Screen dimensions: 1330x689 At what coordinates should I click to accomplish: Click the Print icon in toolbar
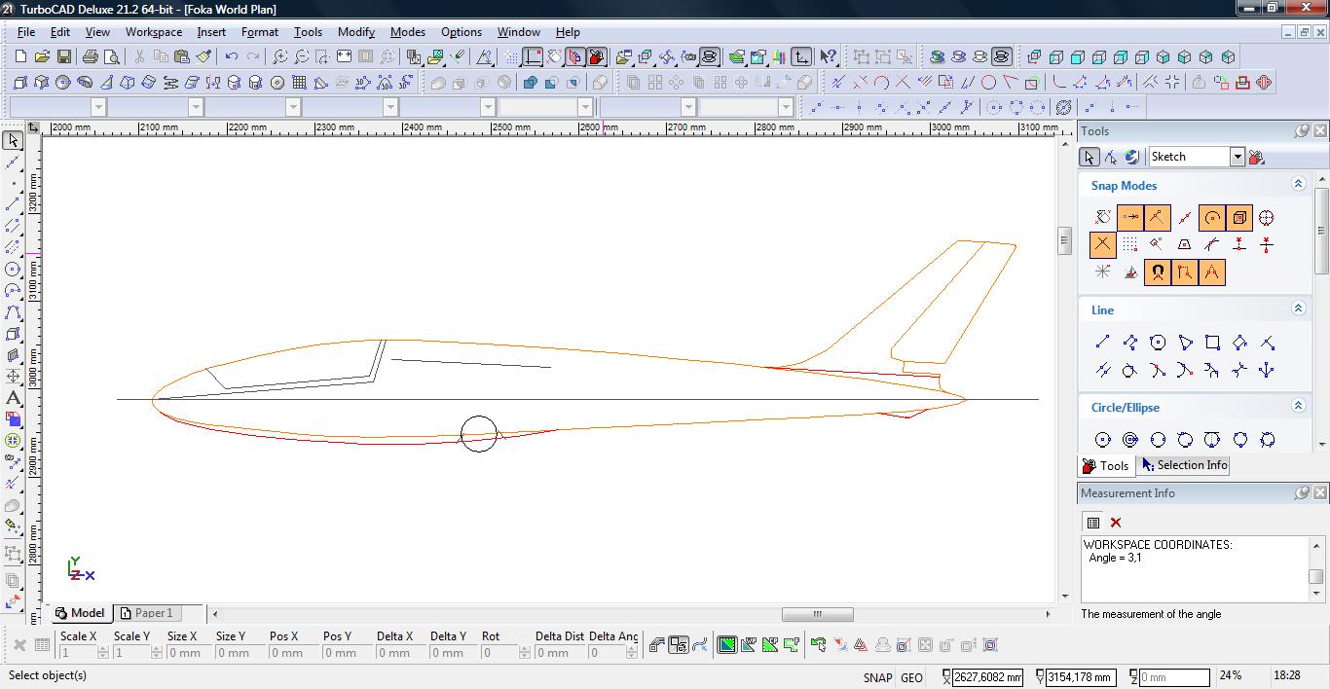click(x=91, y=57)
